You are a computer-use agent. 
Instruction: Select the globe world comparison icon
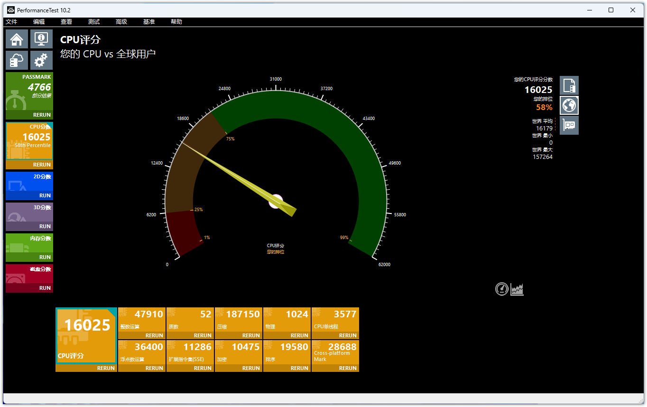pyautogui.click(x=569, y=105)
